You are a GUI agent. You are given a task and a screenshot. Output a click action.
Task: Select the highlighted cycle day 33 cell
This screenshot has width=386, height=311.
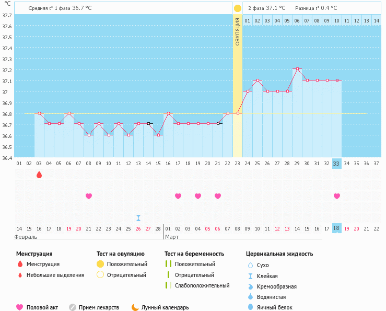click(337, 163)
